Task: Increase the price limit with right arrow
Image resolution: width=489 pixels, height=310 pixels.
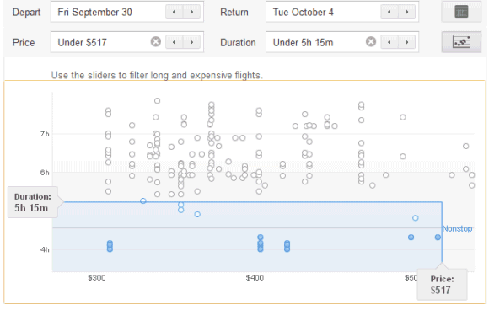Action: [191, 42]
